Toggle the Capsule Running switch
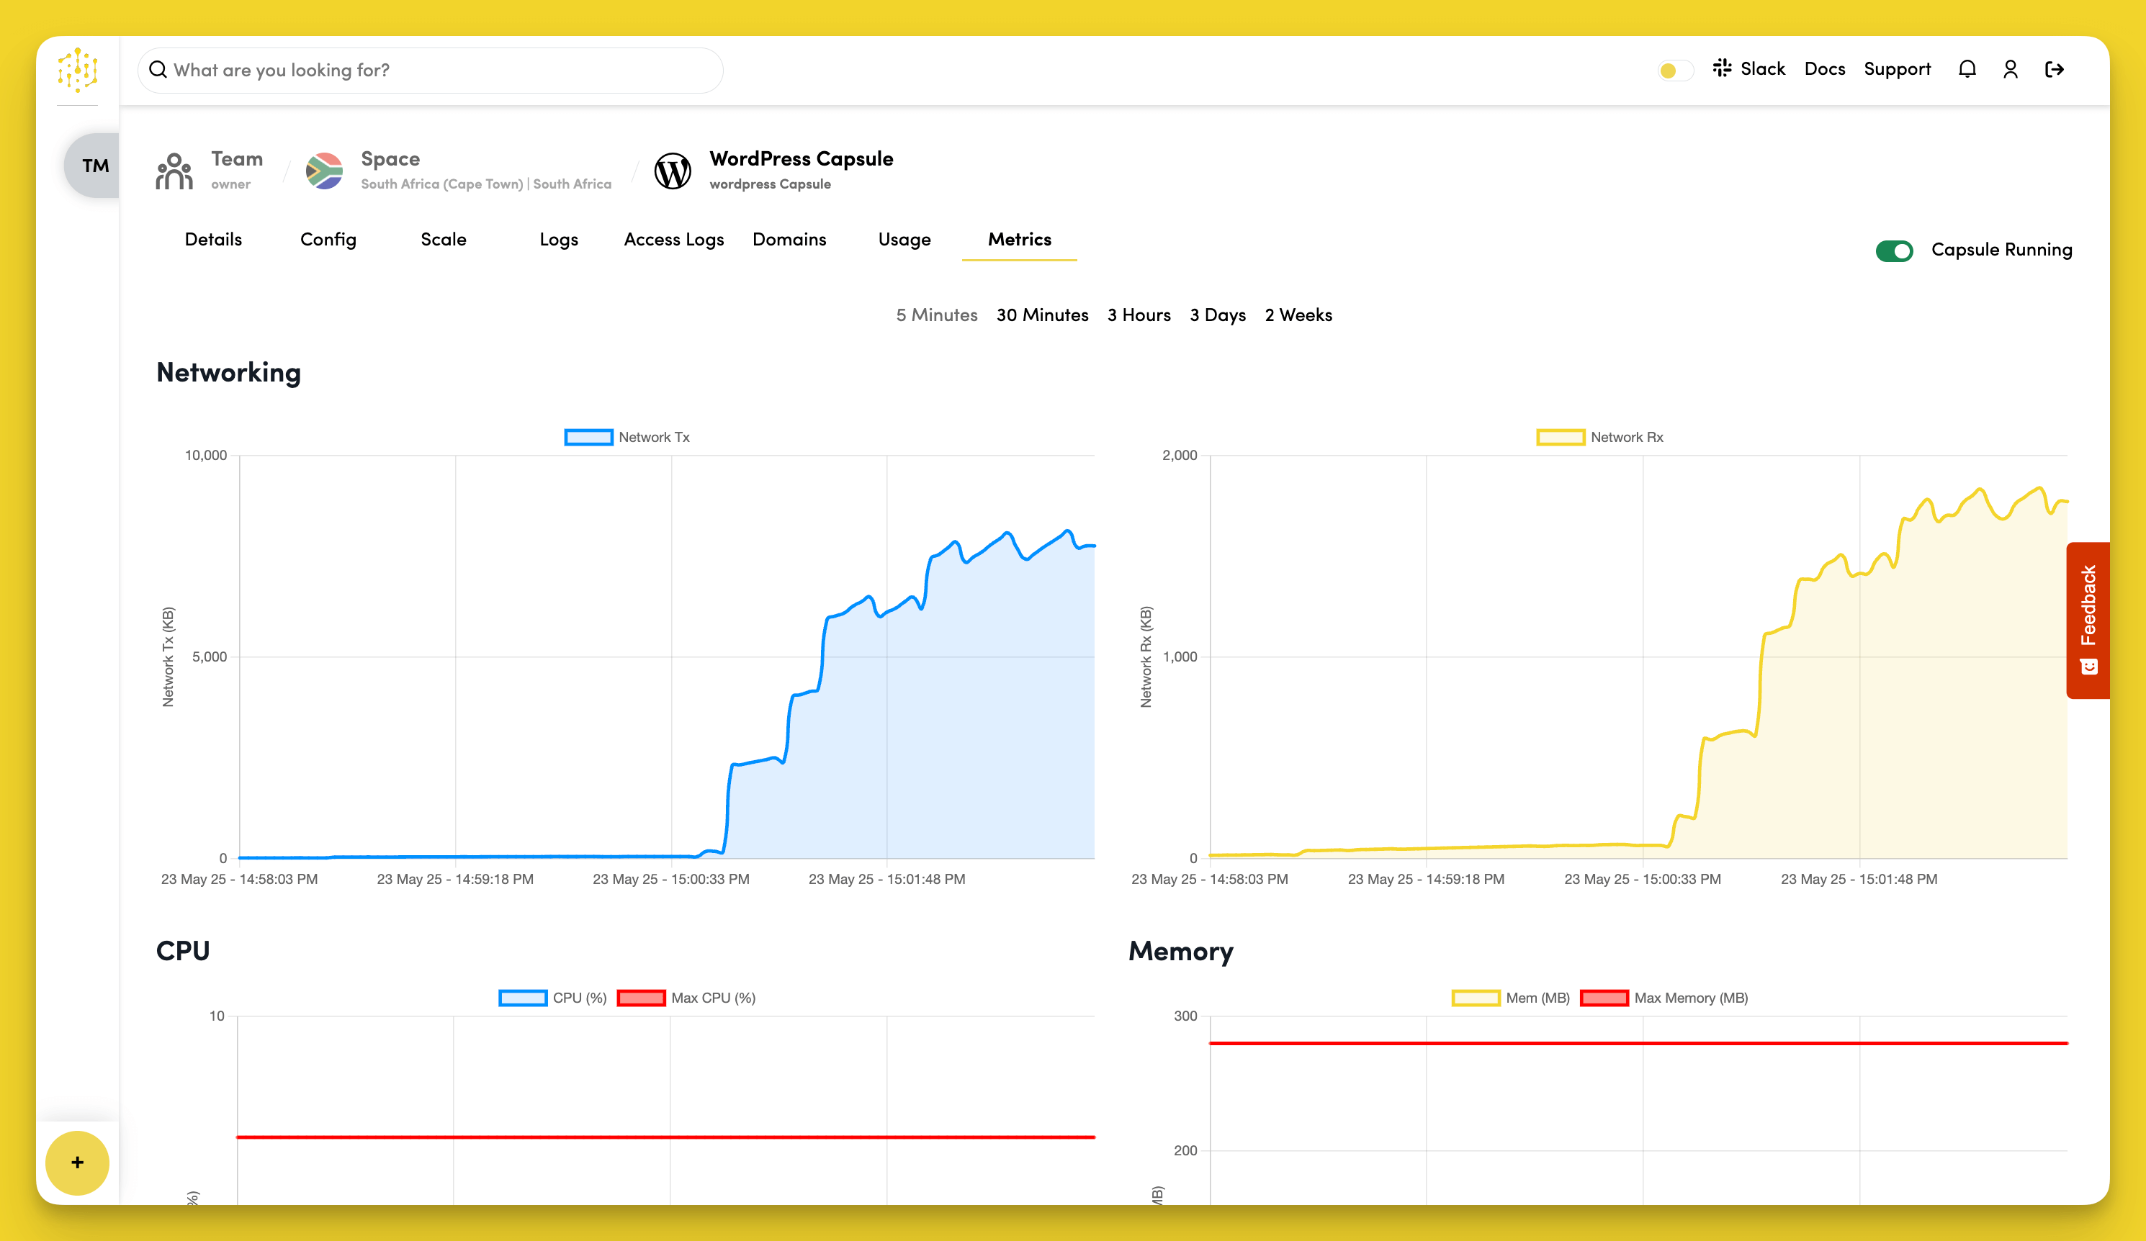The height and width of the screenshot is (1241, 2146). coord(1895,251)
